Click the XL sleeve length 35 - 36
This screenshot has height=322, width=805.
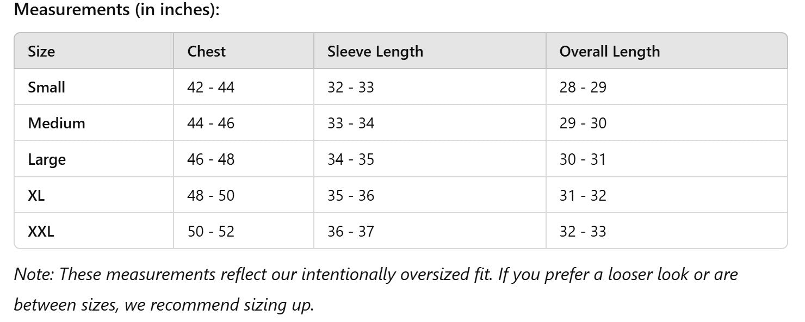pyautogui.click(x=350, y=195)
